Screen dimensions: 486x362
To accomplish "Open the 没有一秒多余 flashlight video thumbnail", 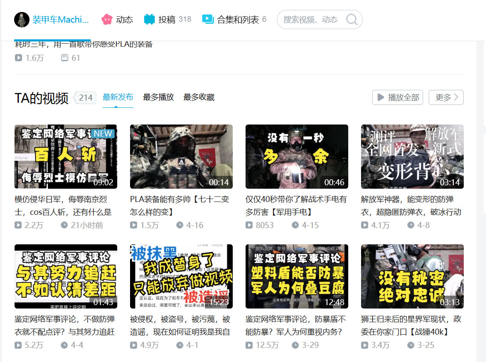I will click(297, 157).
